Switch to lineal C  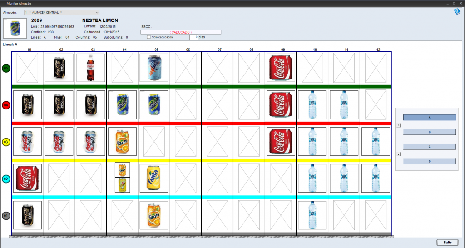click(430, 147)
